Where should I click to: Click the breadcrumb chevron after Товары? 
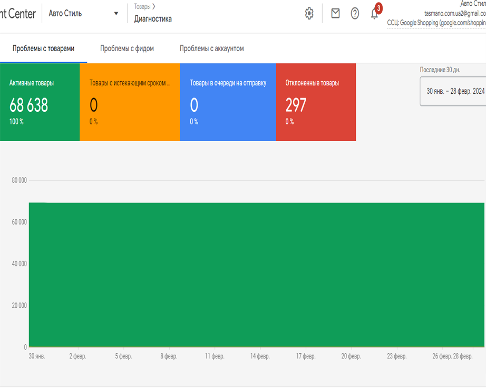click(x=154, y=6)
